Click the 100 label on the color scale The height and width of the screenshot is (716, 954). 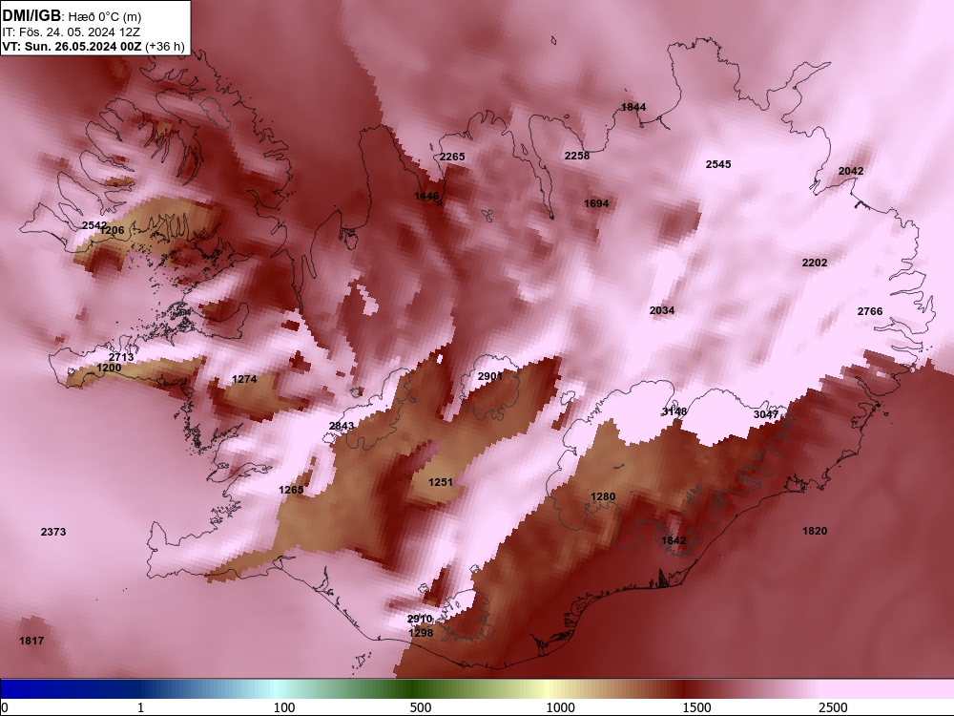tap(284, 707)
